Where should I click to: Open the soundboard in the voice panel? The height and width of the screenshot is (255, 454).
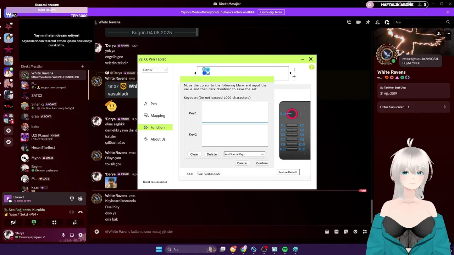pos(75,222)
